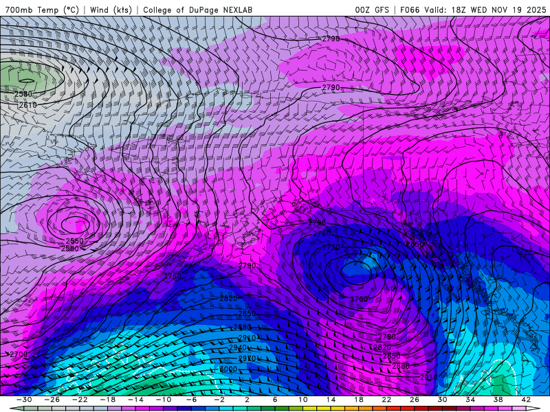550x412 pixels.
Task: Click the 2970 contour label
Action: point(247,358)
